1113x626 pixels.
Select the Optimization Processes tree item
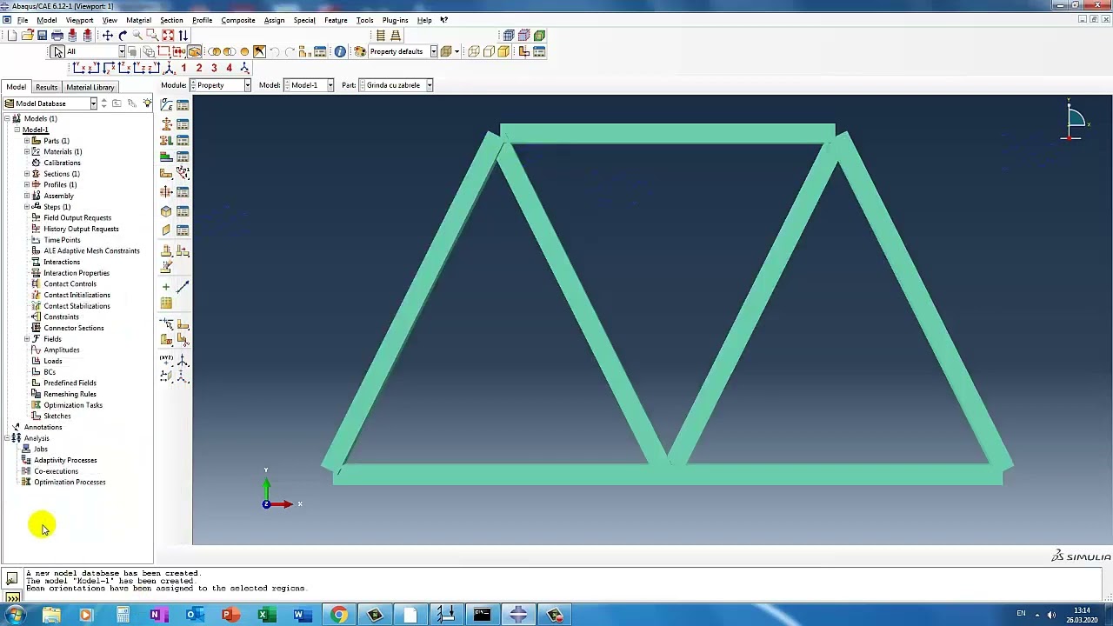70,483
